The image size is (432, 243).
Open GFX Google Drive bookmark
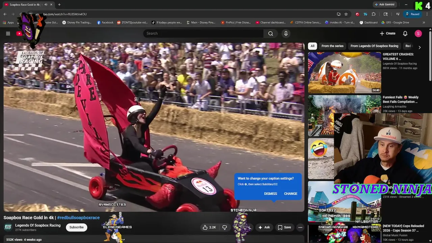[395, 23]
